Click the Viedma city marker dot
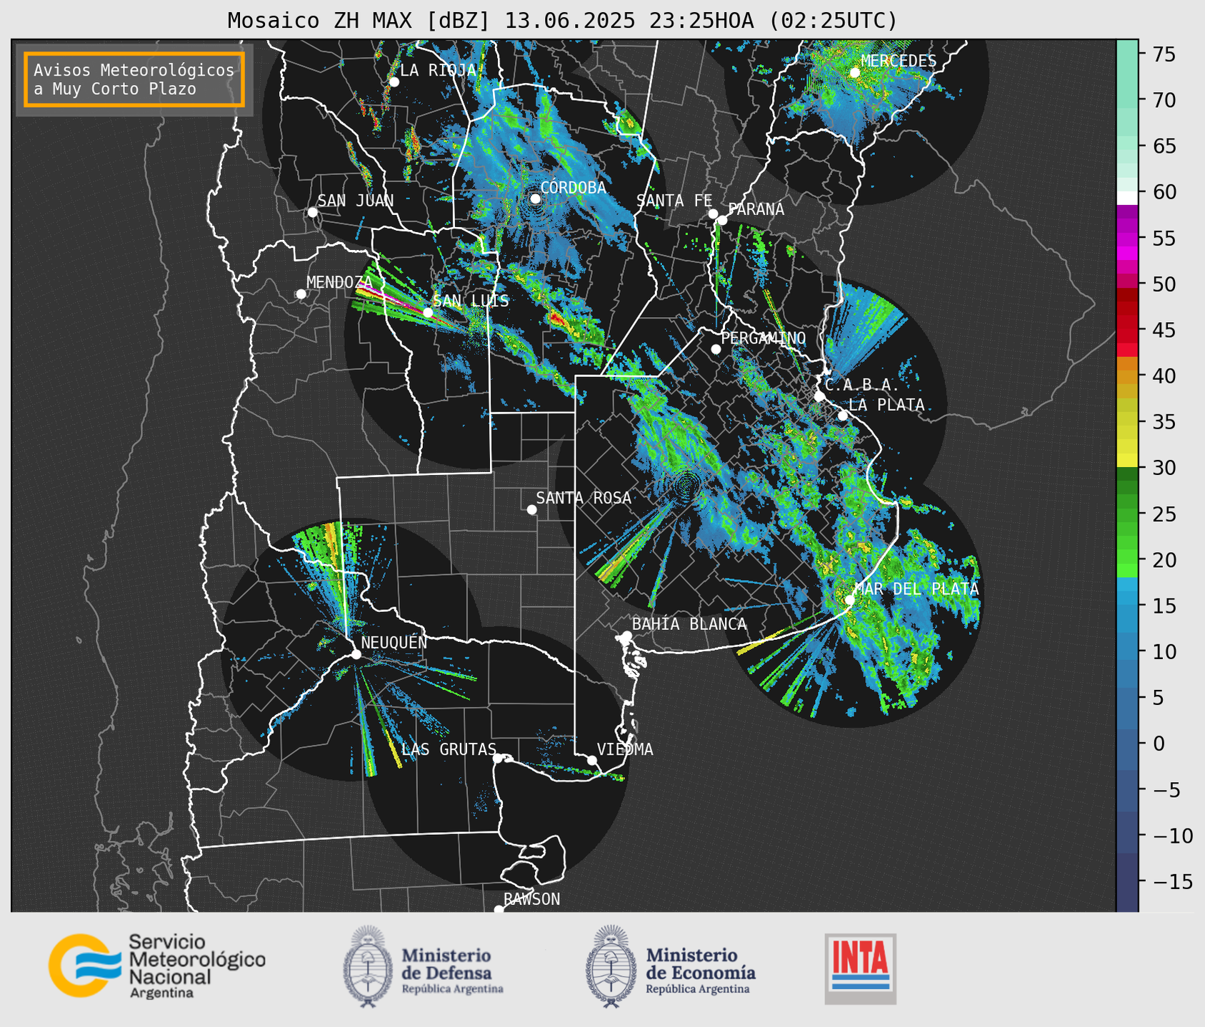 pos(592,760)
